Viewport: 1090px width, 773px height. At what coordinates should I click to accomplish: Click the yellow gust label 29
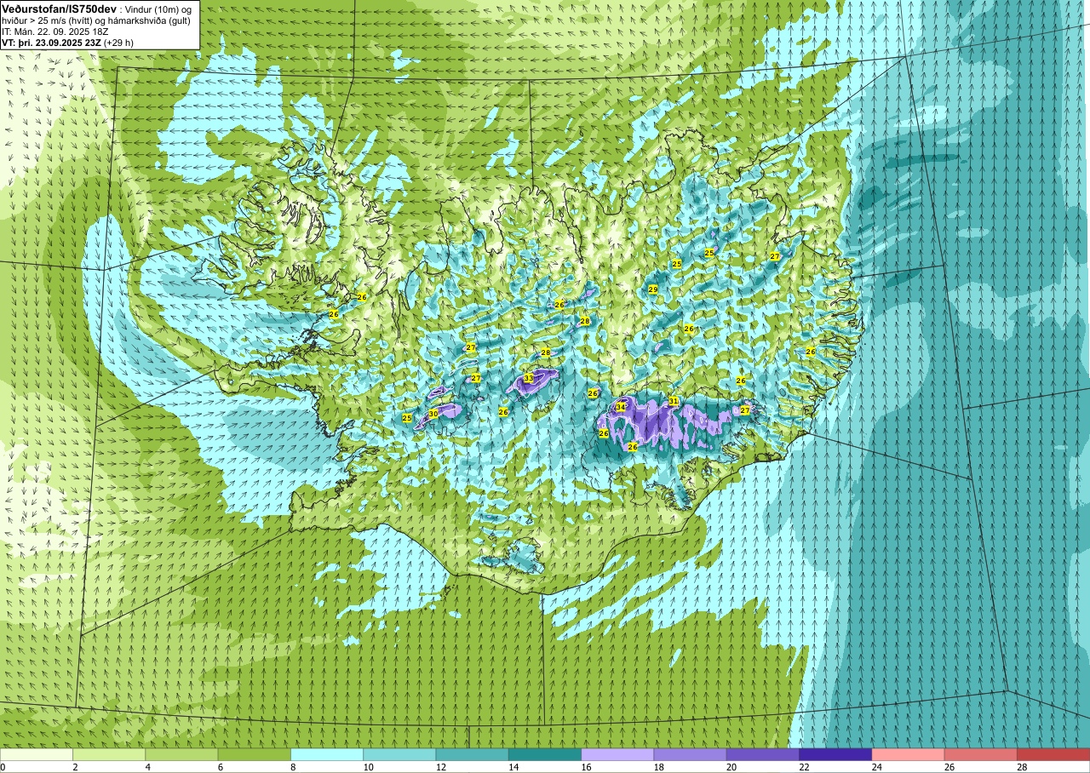[653, 290]
